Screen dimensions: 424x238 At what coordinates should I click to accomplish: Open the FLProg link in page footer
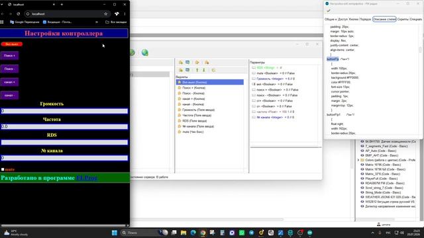pos(87,178)
